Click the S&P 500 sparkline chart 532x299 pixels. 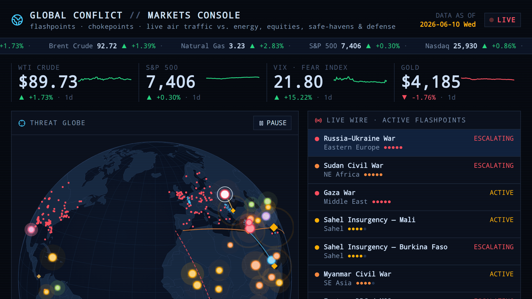point(233,78)
